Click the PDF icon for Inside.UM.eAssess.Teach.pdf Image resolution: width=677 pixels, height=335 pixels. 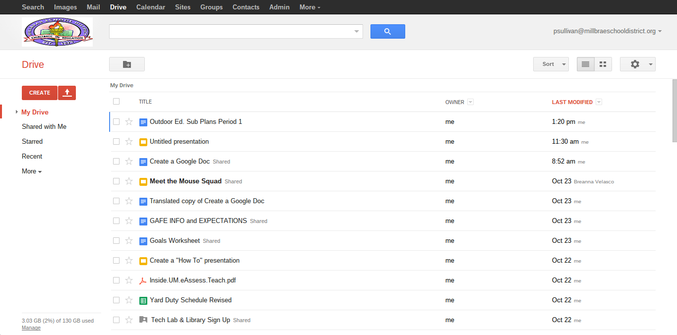coord(143,280)
